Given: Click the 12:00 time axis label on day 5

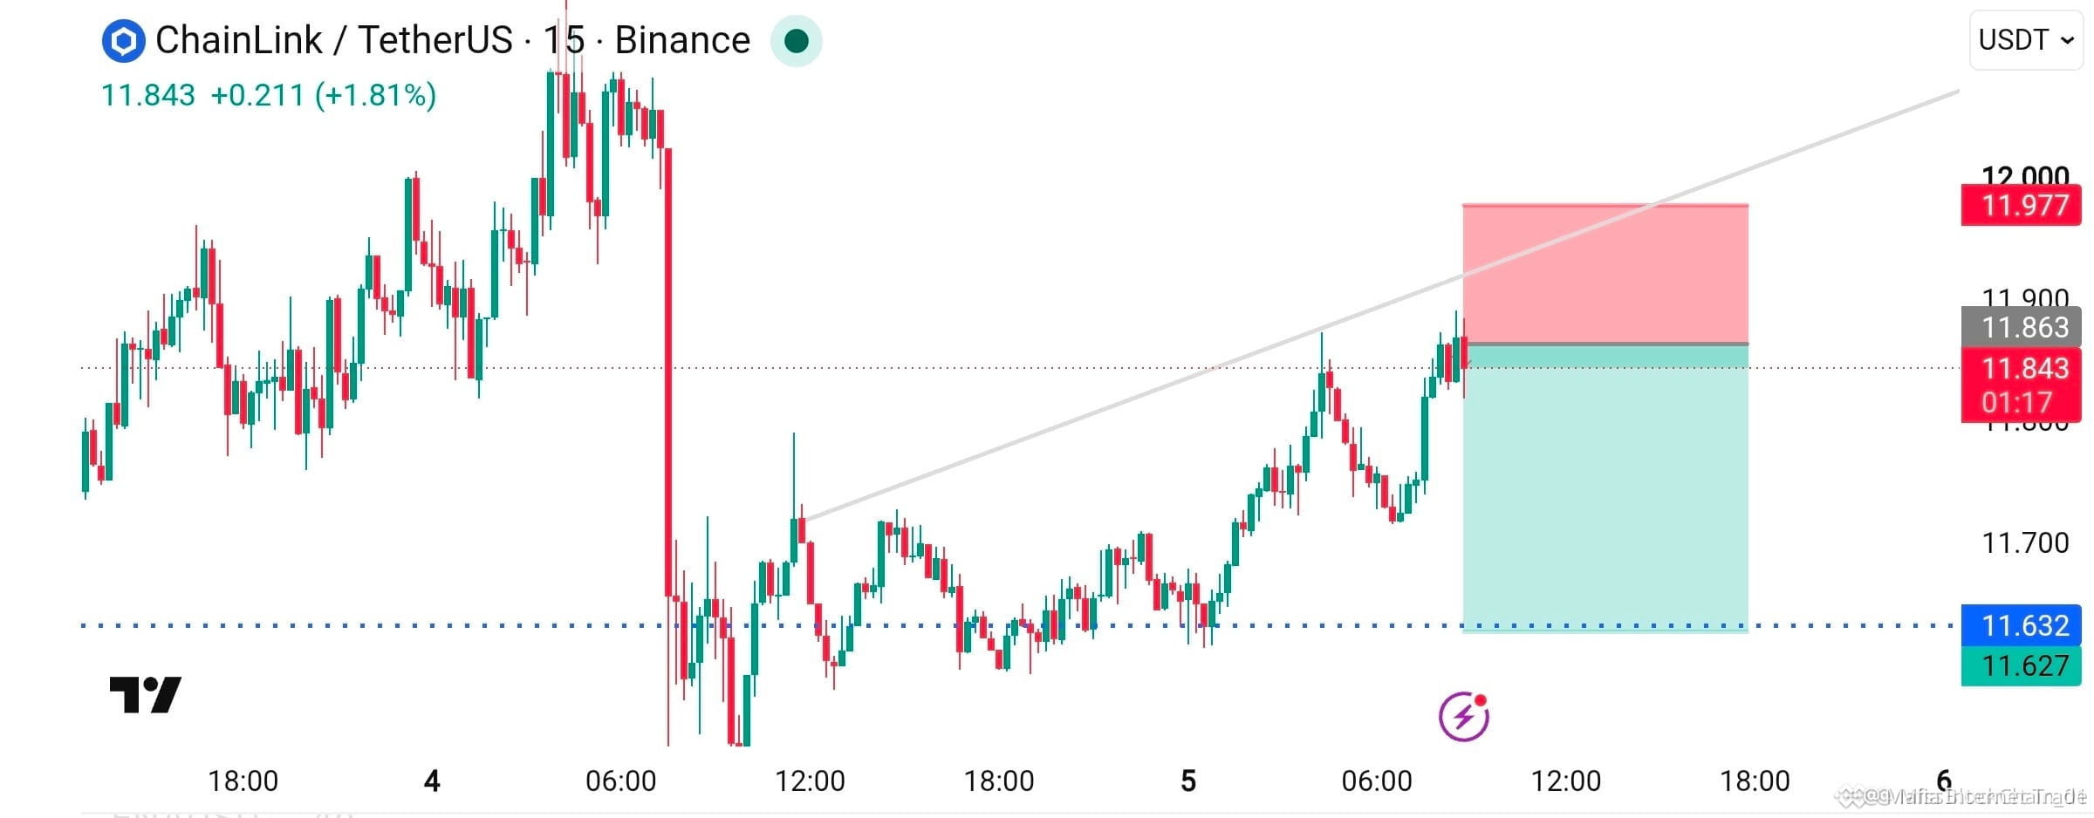Looking at the screenshot, I should coord(1565,781).
